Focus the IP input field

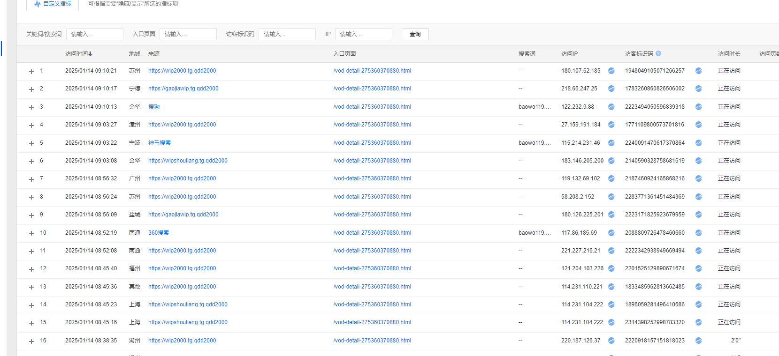coord(364,34)
